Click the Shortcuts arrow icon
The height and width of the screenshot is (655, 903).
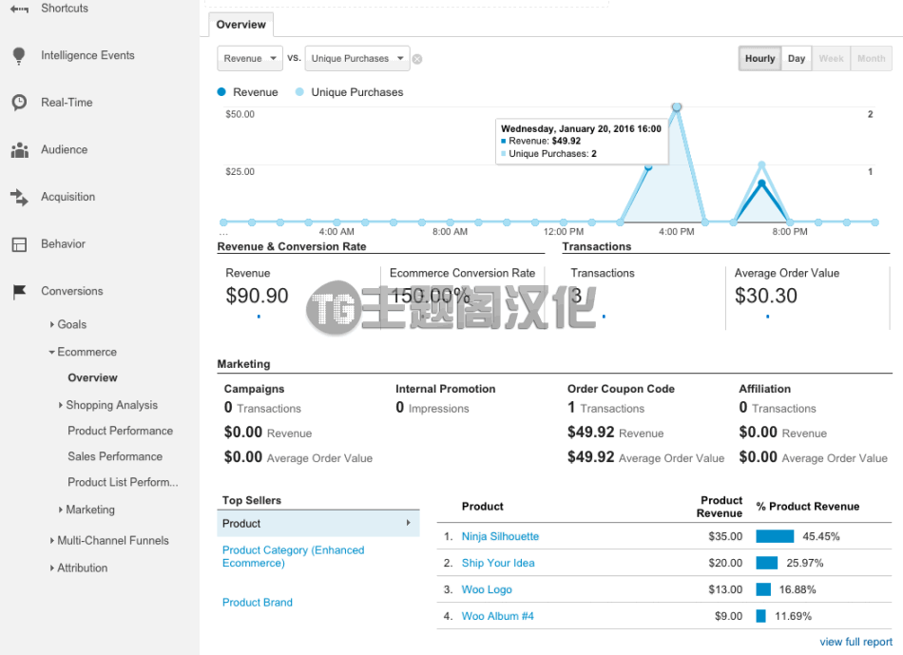(19, 9)
